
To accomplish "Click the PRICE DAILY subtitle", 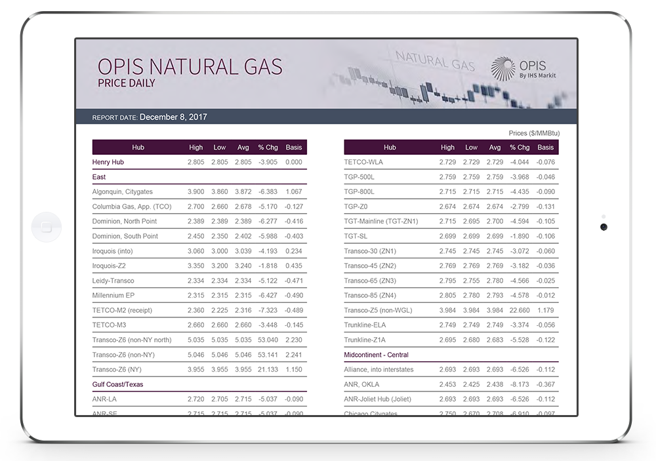I will (127, 83).
